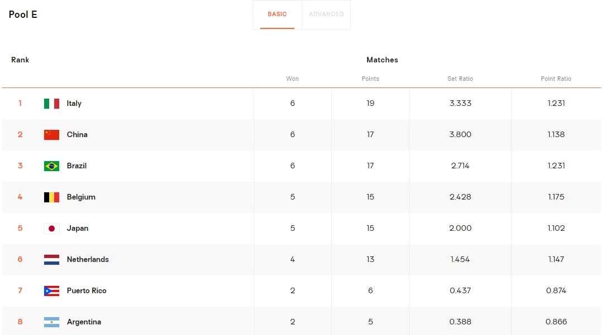Screen dimensions: 605x335
Task: Click the Won column header
Action: [x=292, y=79]
